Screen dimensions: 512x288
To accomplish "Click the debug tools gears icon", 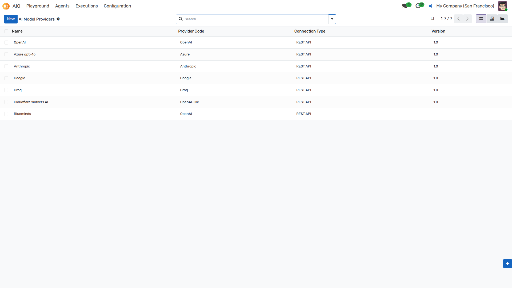I will click(430, 6).
